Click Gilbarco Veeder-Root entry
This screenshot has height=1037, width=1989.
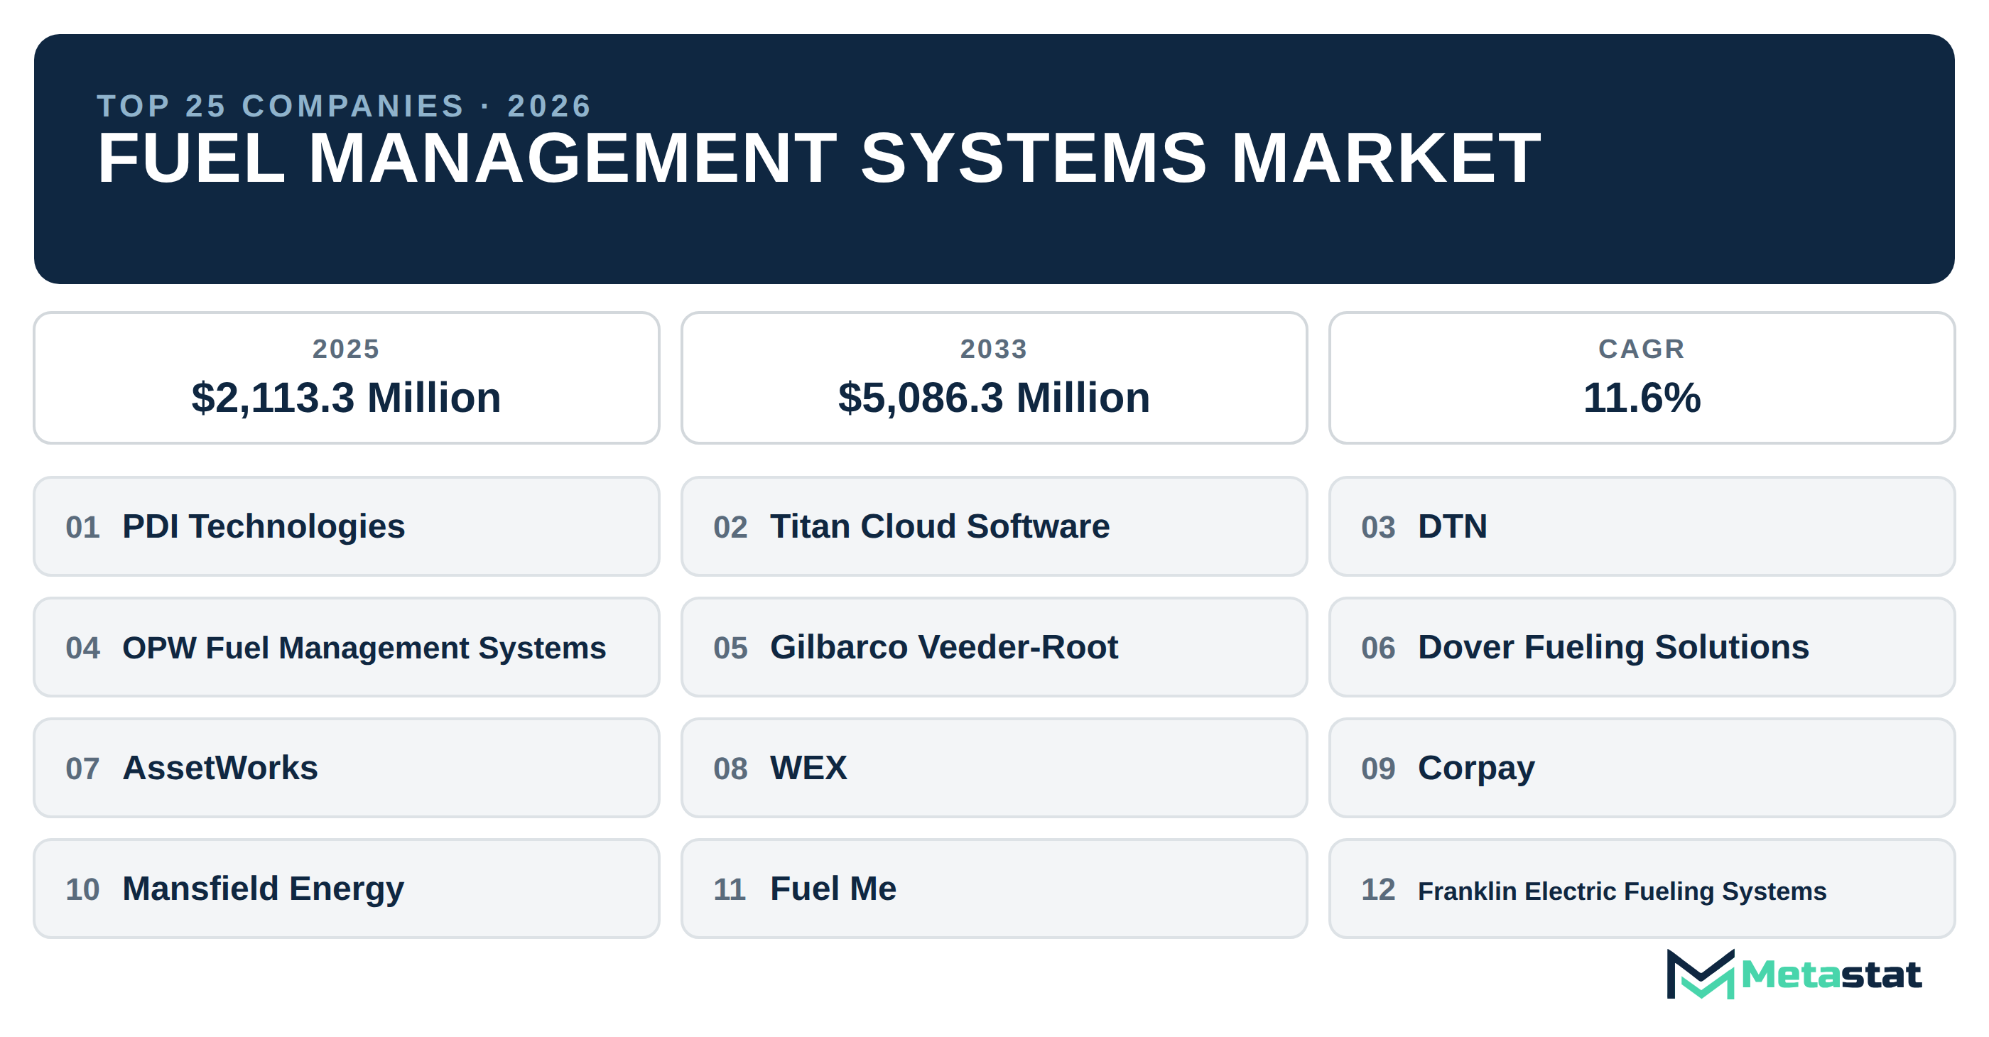click(995, 647)
